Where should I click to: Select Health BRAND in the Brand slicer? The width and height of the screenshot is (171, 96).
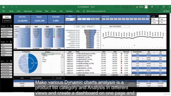[x=6, y=67]
